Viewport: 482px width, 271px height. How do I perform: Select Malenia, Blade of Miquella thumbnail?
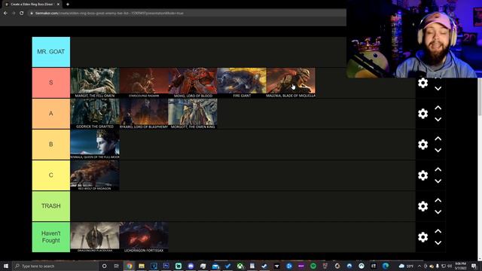[x=291, y=83]
